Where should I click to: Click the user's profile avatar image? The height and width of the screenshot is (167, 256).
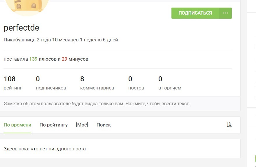[27, 6]
